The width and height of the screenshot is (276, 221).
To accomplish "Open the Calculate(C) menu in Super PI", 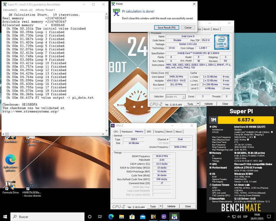I will click(10, 10).
